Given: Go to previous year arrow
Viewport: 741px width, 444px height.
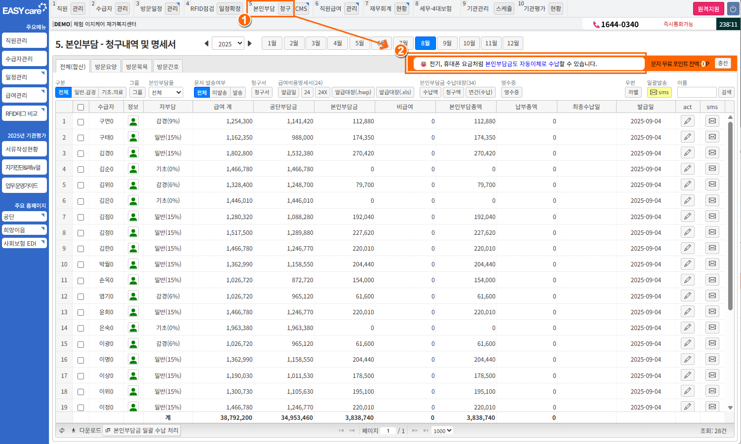Looking at the screenshot, I should [x=206, y=43].
